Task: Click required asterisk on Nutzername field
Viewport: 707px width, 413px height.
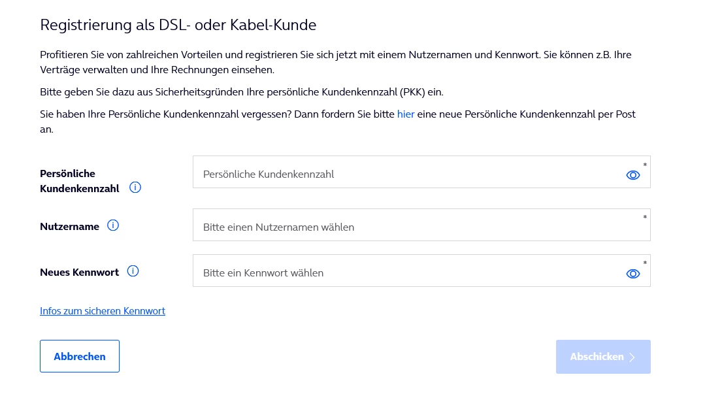Action: click(x=645, y=217)
